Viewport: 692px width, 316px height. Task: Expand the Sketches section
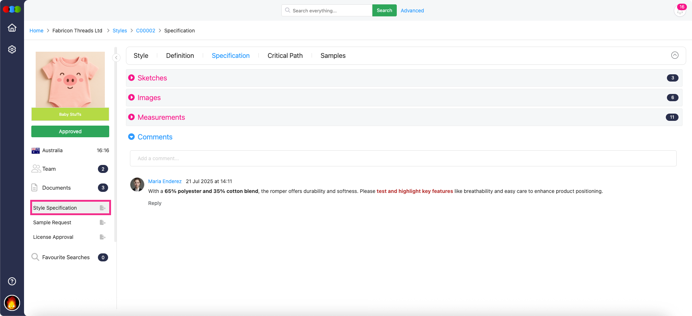click(x=132, y=78)
